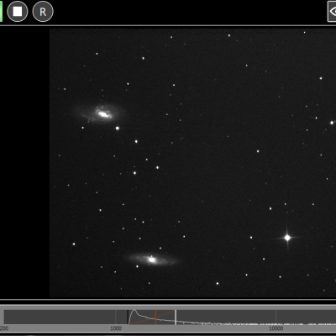Click the 10000 label on histogram axis
336x336 pixels.
pos(276,328)
